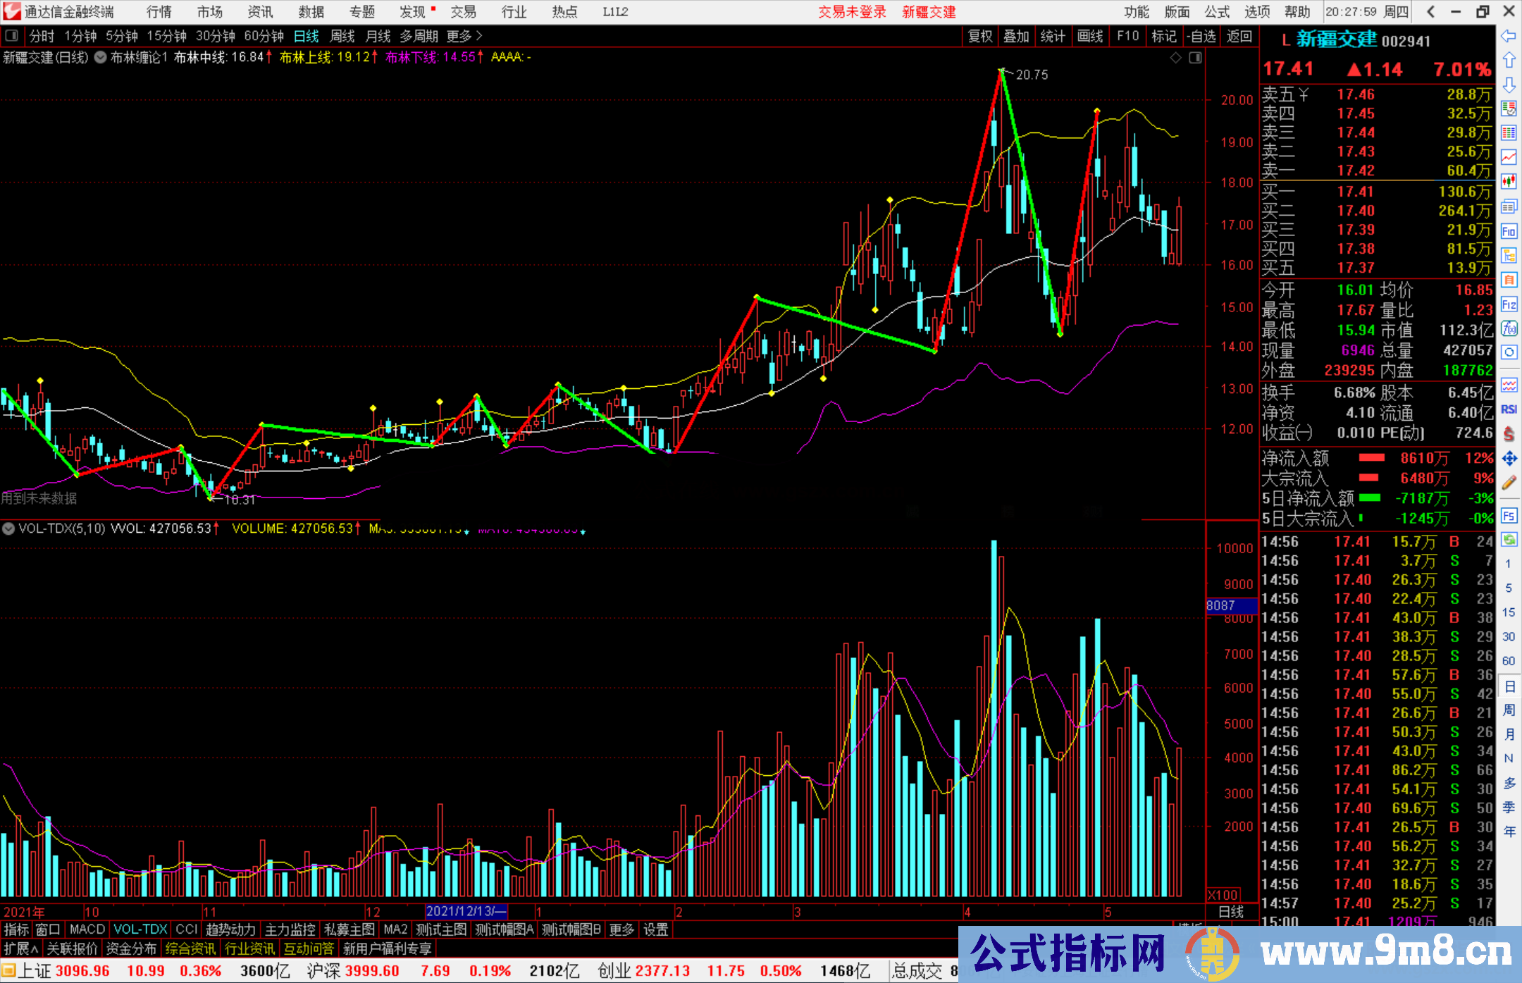This screenshot has height=983, width=1522.
Task: Open the f(x) formula manager icon
Action: tap(1509, 328)
